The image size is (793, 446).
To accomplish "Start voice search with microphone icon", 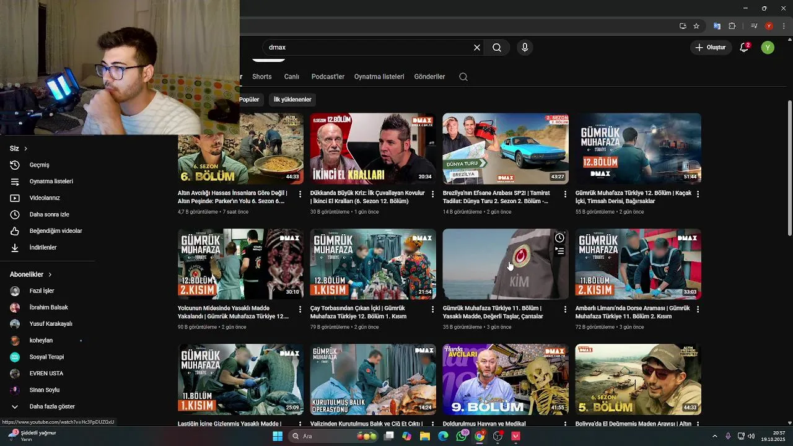I will [525, 48].
